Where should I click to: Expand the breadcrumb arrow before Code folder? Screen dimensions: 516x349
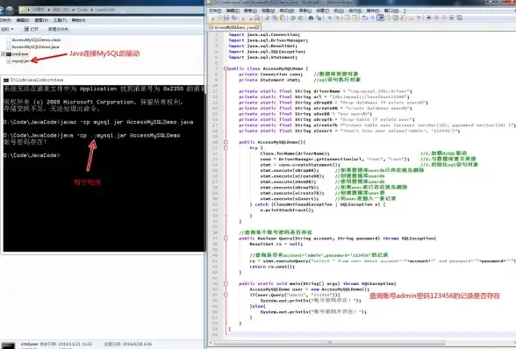pos(73,10)
